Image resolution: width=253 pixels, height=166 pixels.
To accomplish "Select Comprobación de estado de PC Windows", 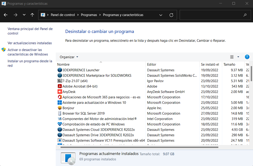I will tap(93, 124).
